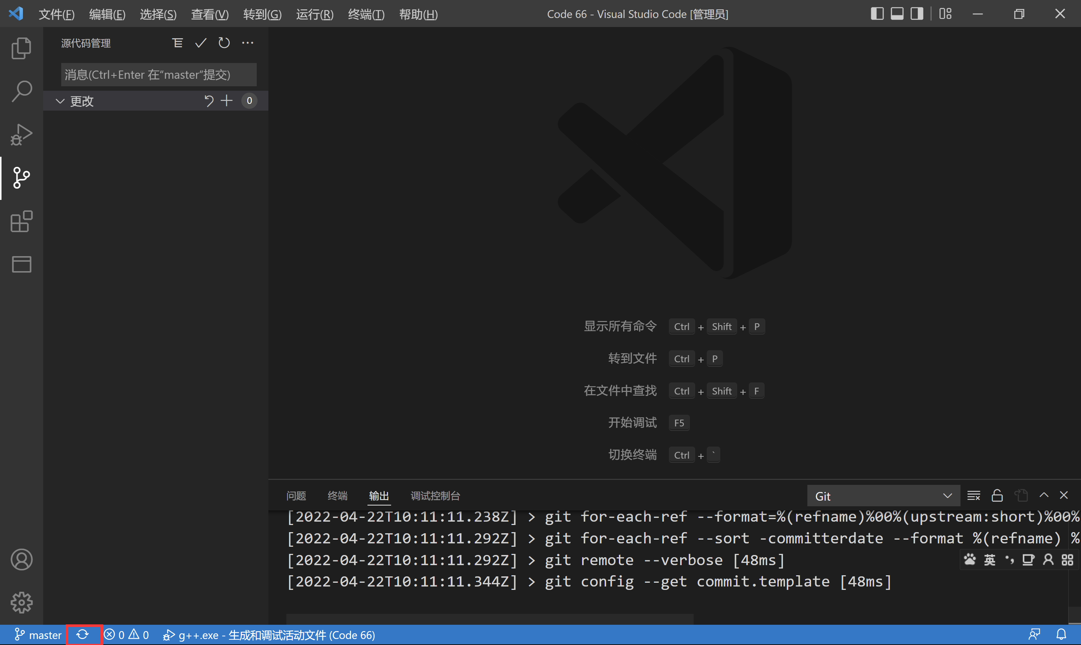
Task: Open the source control more actions ellipsis
Action: pyautogui.click(x=247, y=43)
